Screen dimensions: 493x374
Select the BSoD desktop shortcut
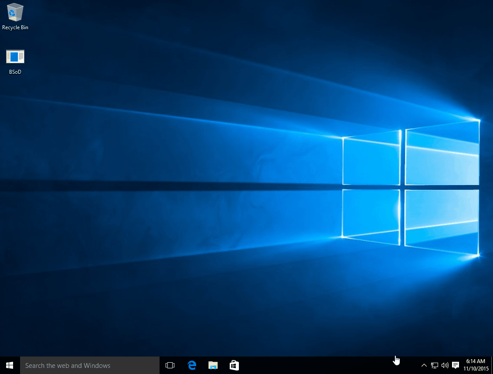coord(15,62)
